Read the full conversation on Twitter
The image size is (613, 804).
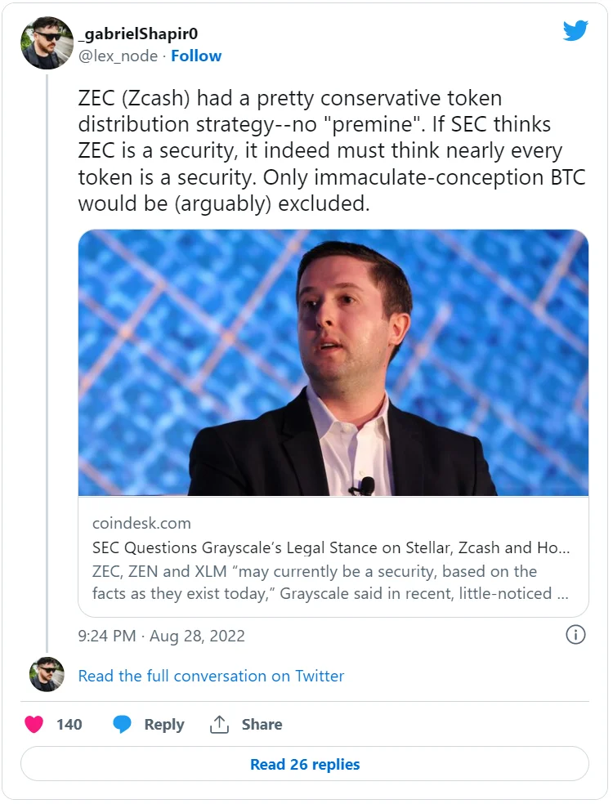pos(211,676)
